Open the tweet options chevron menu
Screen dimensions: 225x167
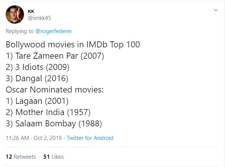(x=216, y=10)
